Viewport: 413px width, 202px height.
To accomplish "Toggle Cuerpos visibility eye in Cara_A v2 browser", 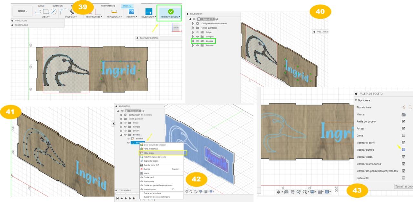I will point(197,36).
